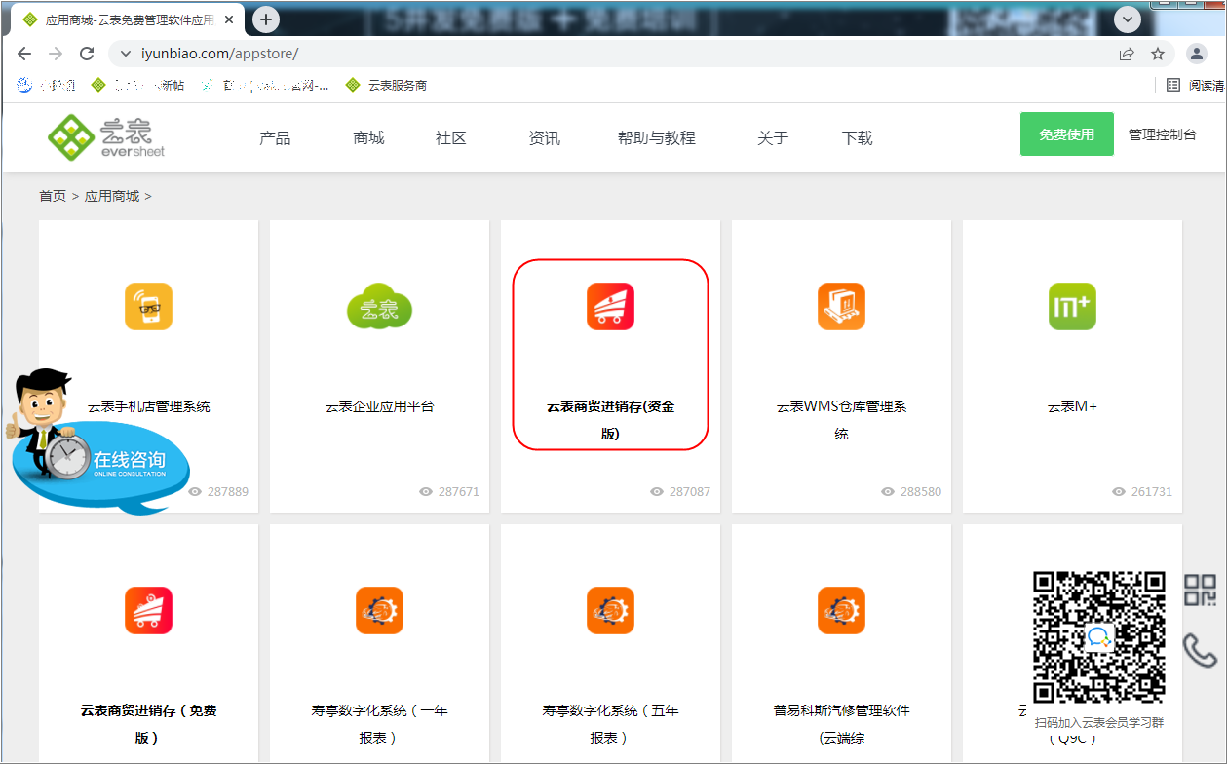
Task: Reload the page with the refresh icon
Action: [x=87, y=54]
